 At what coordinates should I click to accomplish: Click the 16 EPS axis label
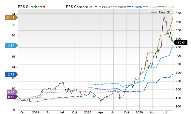tap(13, 57)
